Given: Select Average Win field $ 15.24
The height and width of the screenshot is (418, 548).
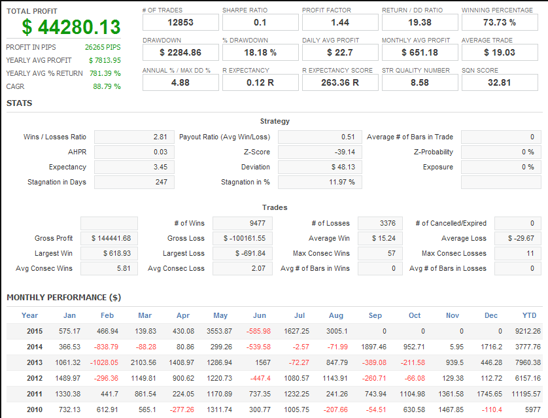Looking at the screenshot, I should [380, 238].
